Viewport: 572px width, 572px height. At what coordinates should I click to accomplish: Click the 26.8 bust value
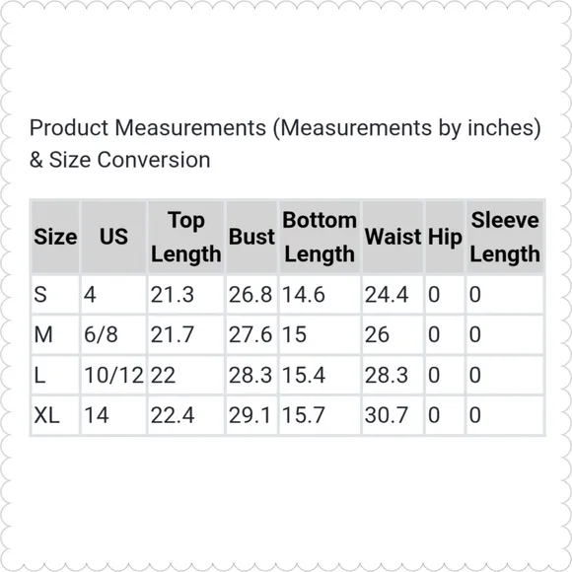point(251,295)
